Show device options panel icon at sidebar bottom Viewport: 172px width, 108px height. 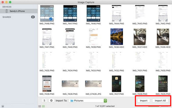pos(3,106)
